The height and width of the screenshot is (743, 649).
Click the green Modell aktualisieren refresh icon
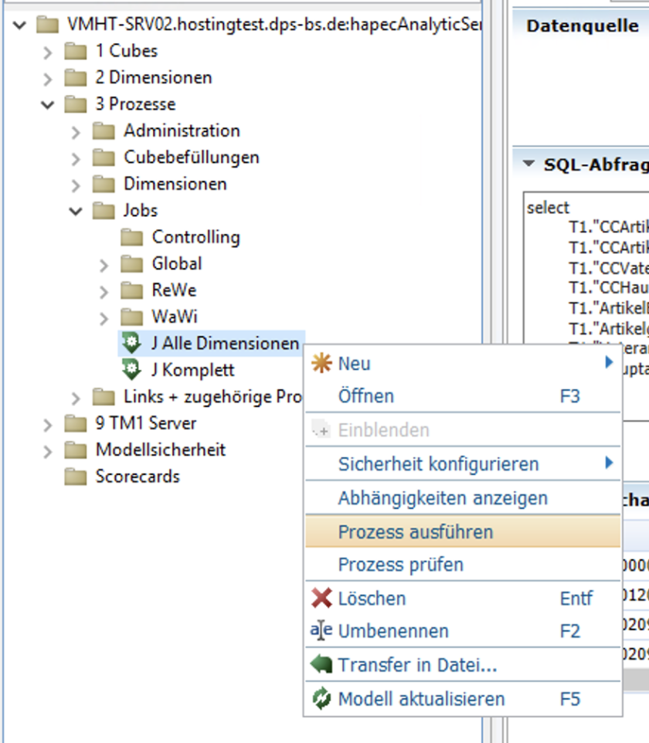[321, 699]
